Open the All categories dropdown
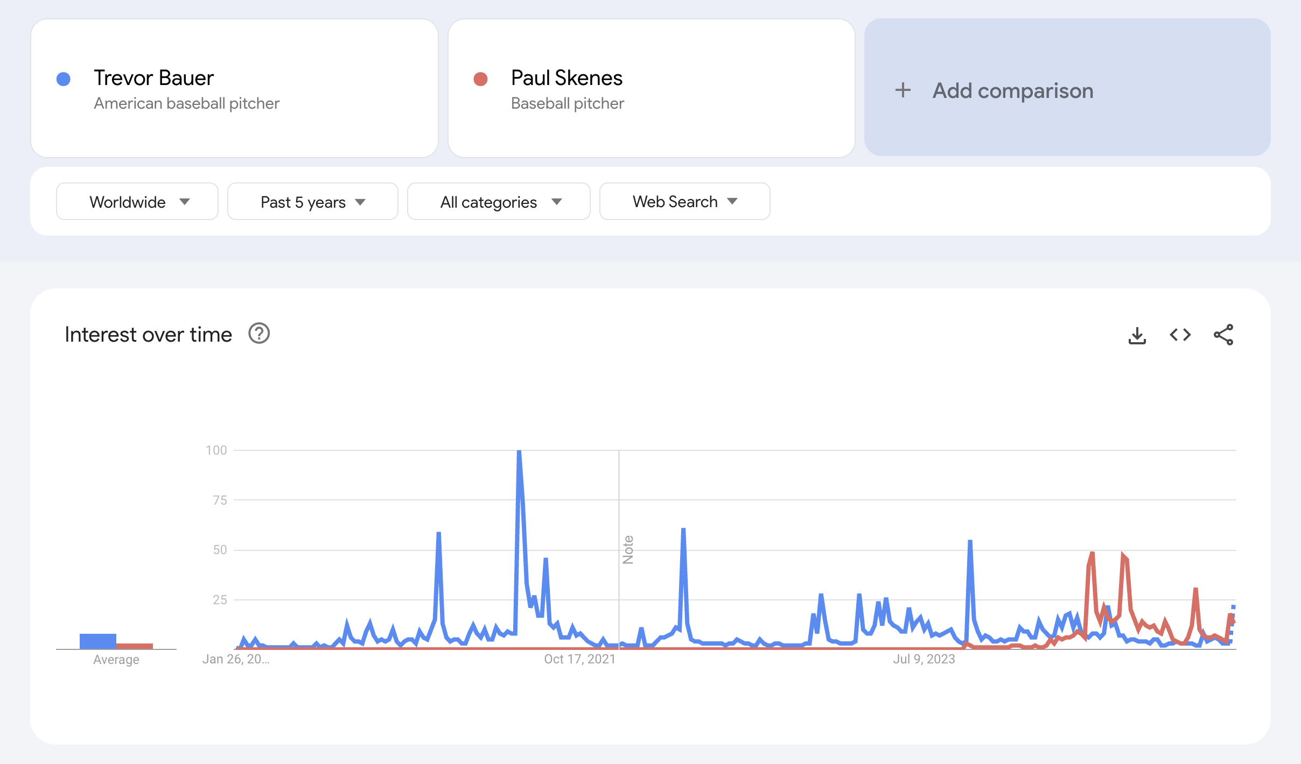The height and width of the screenshot is (764, 1301). tap(498, 202)
